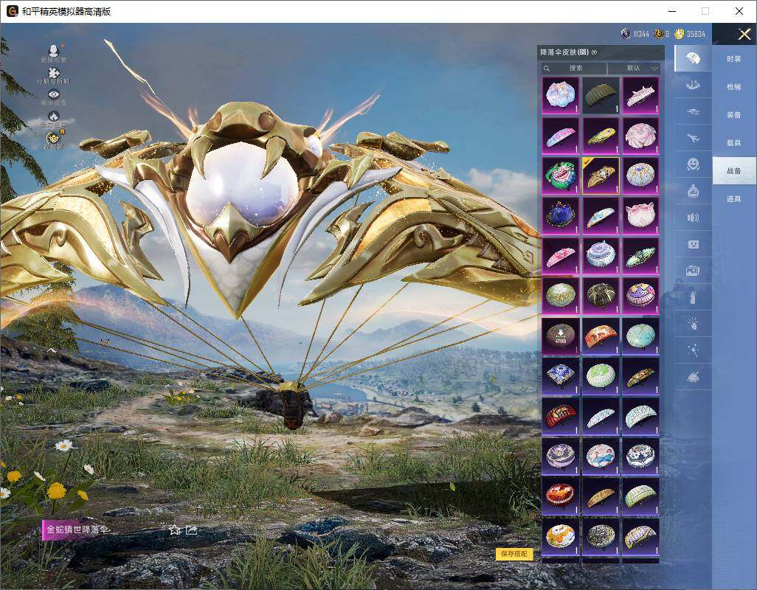Select the pink pig-ear parachute thumbnail
This screenshot has width=757, height=590.
coord(640,215)
